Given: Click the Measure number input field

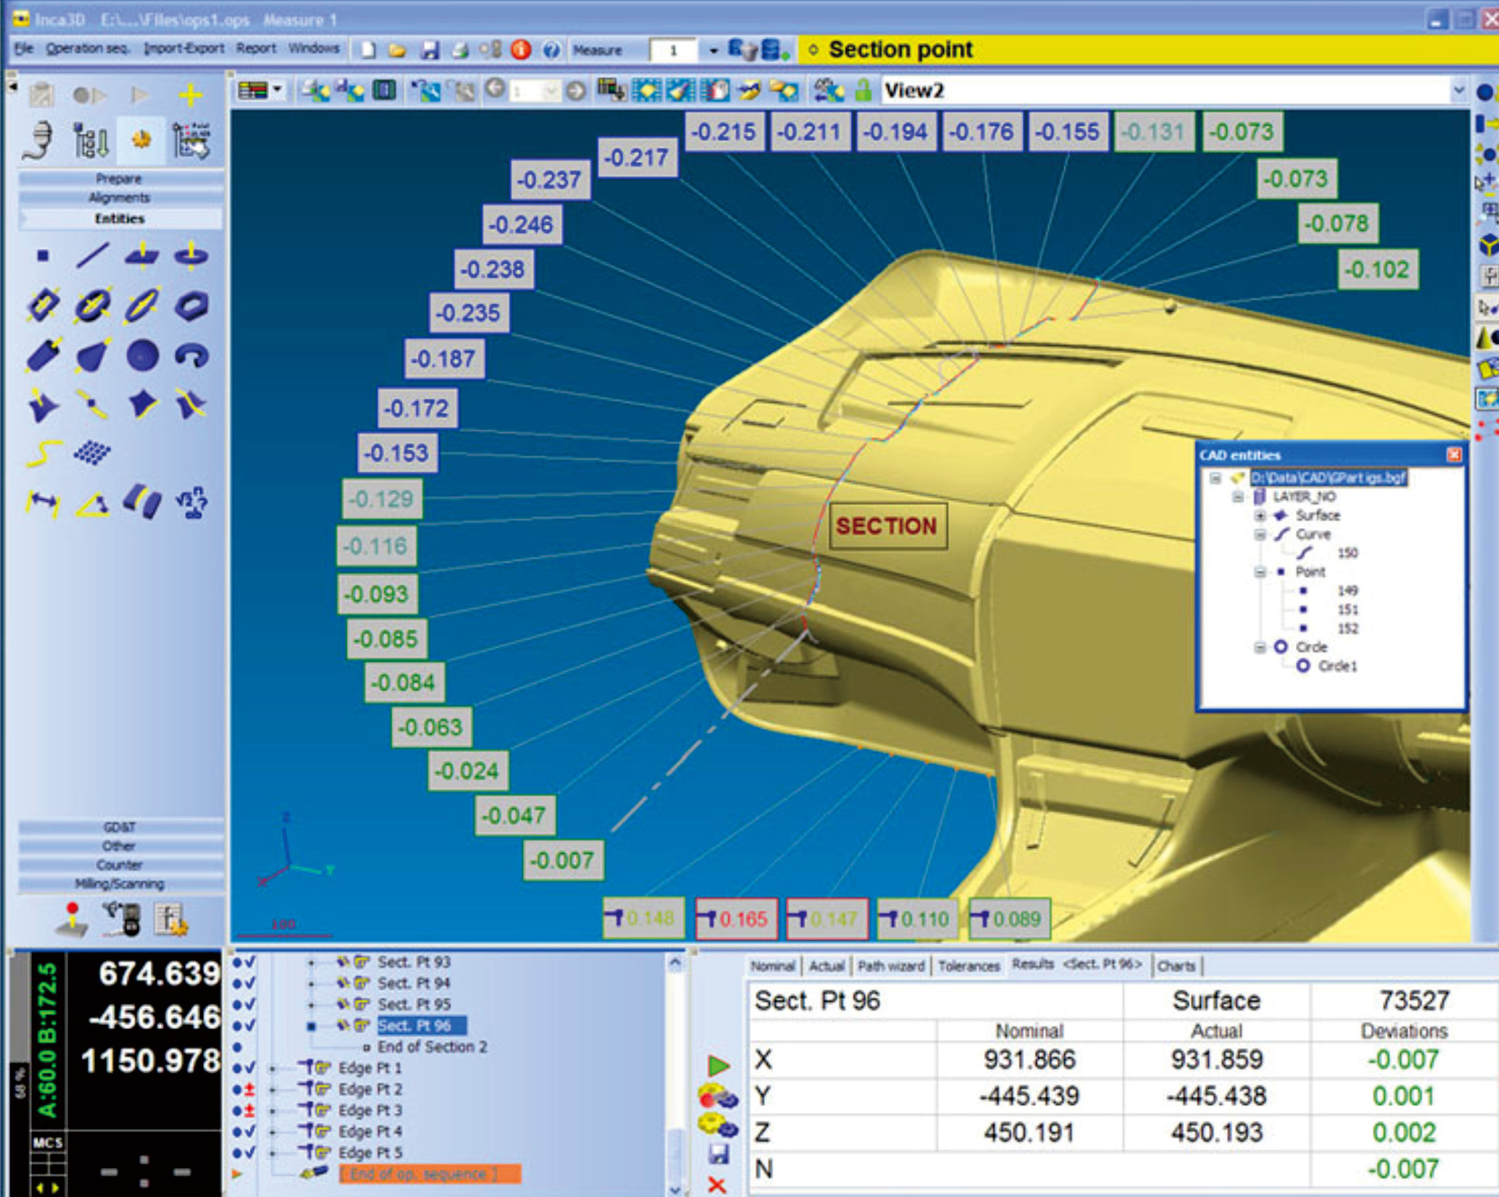Looking at the screenshot, I should (x=673, y=50).
